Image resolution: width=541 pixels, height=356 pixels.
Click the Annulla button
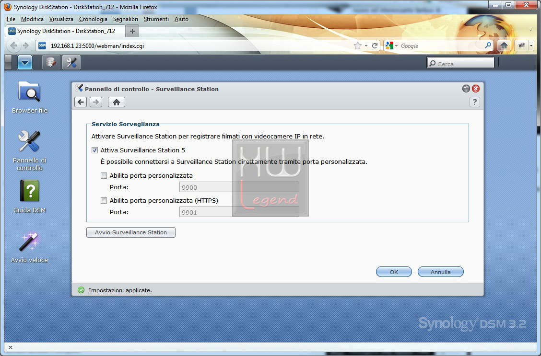[x=441, y=272]
